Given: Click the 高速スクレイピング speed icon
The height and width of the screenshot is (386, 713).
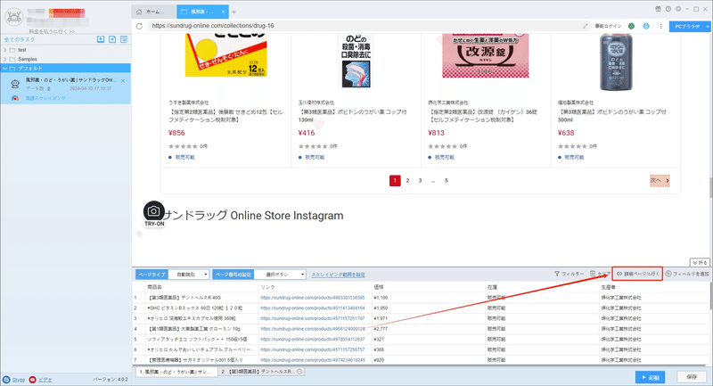Looking at the screenshot, I should (15, 98).
